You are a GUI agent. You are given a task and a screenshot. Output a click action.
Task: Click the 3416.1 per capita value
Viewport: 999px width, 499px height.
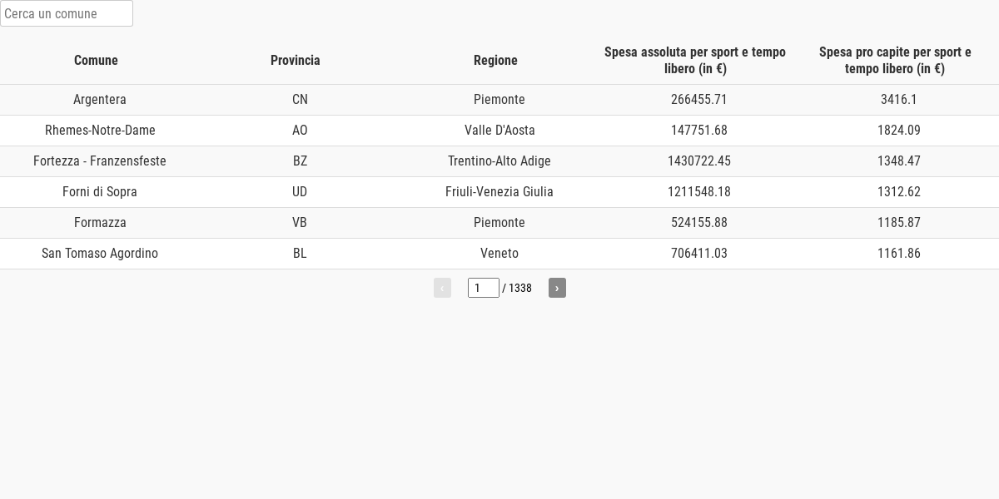point(899,100)
